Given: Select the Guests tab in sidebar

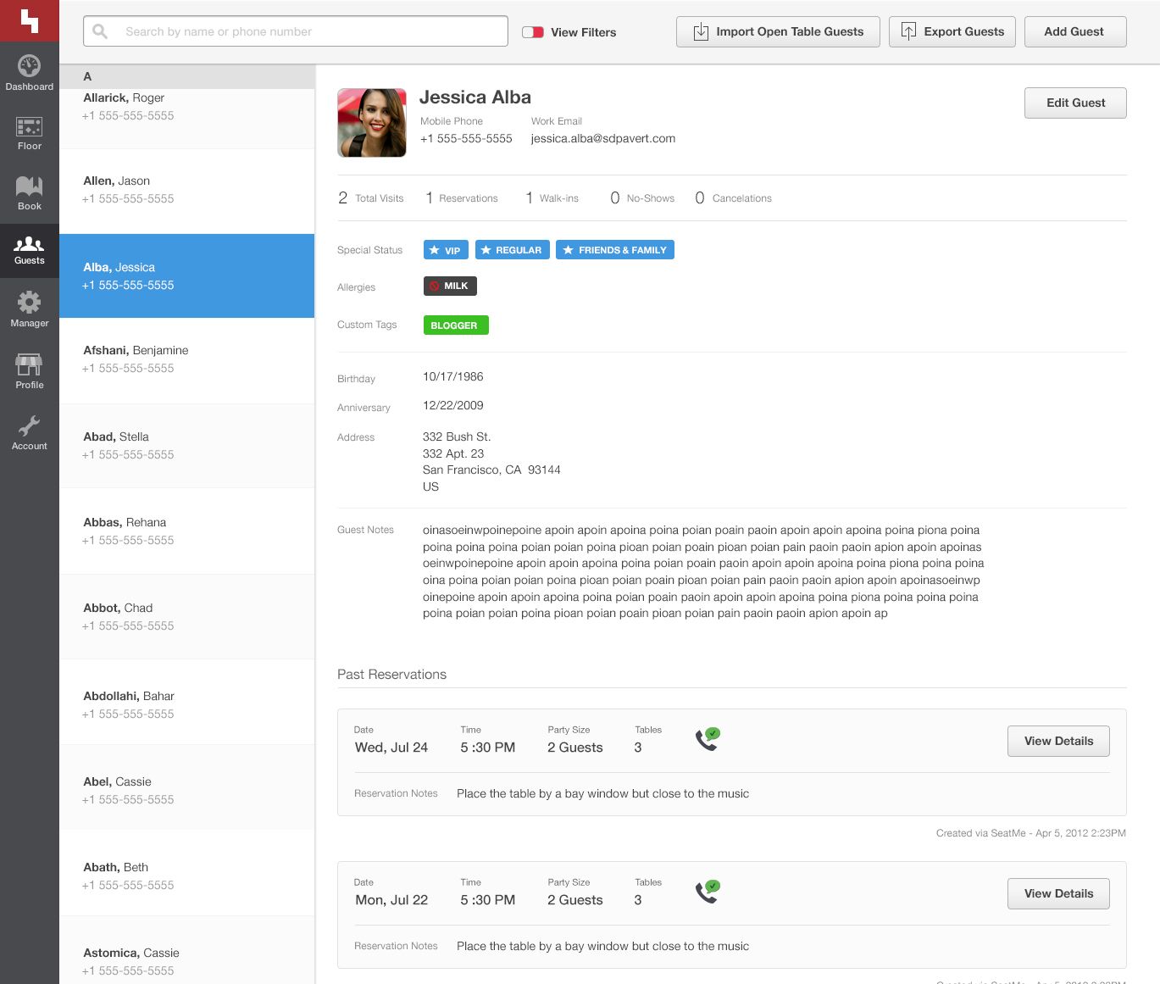Looking at the screenshot, I should pos(29,250).
